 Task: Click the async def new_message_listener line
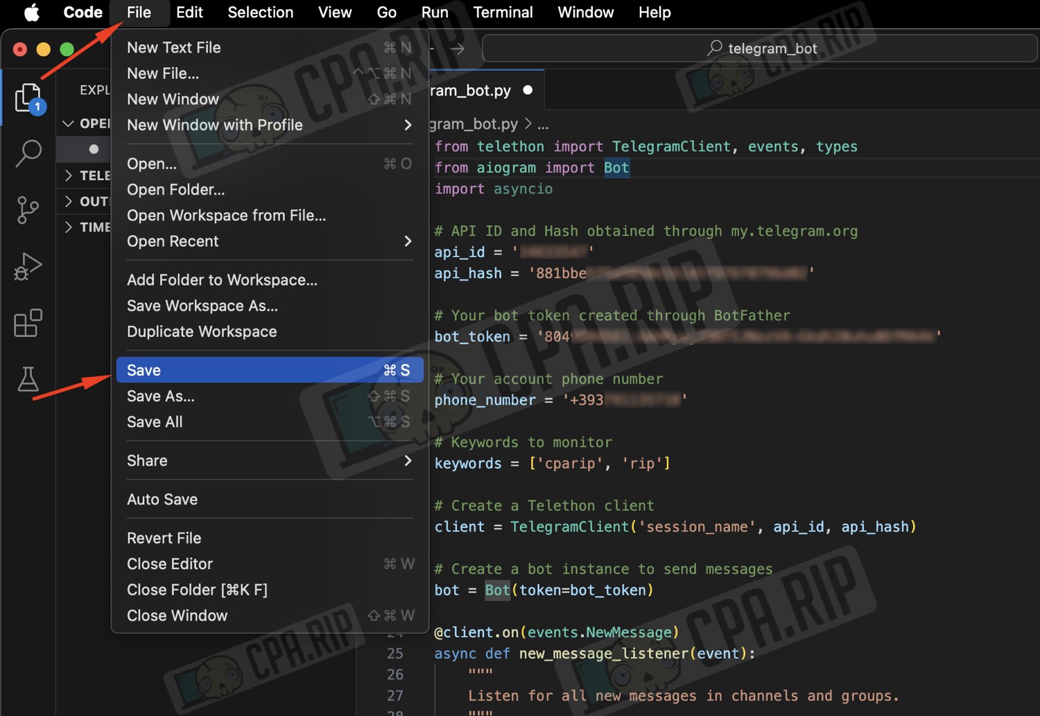(595, 654)
